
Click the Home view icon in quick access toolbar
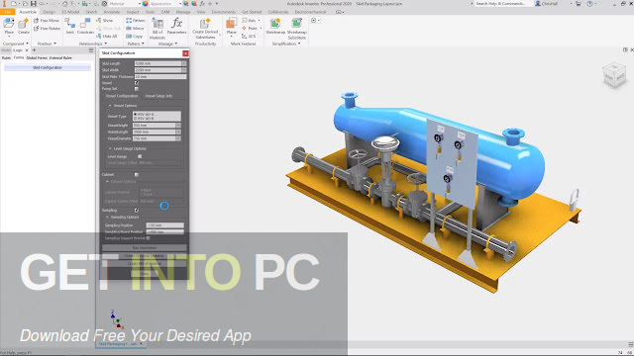click(x=64, y=4)
